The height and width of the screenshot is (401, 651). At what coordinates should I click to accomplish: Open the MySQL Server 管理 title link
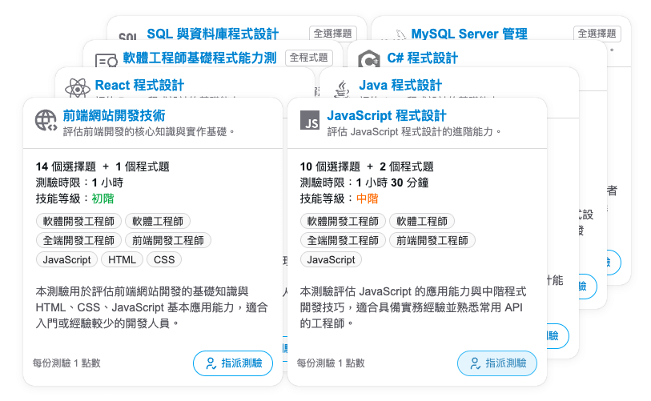pos(469,34)
